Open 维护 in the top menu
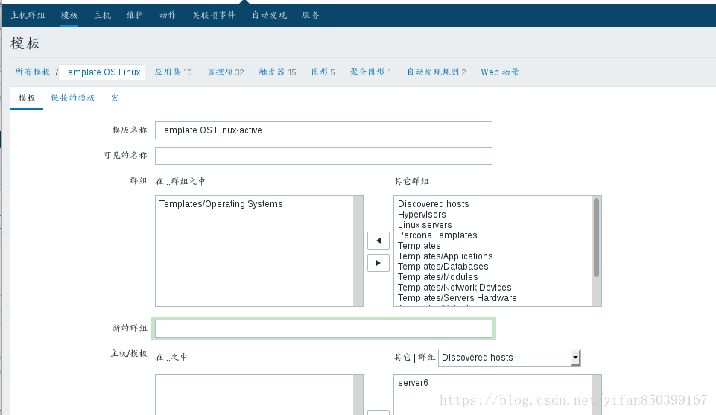Screen dimensions: 716x415 (x=135, y=15)
